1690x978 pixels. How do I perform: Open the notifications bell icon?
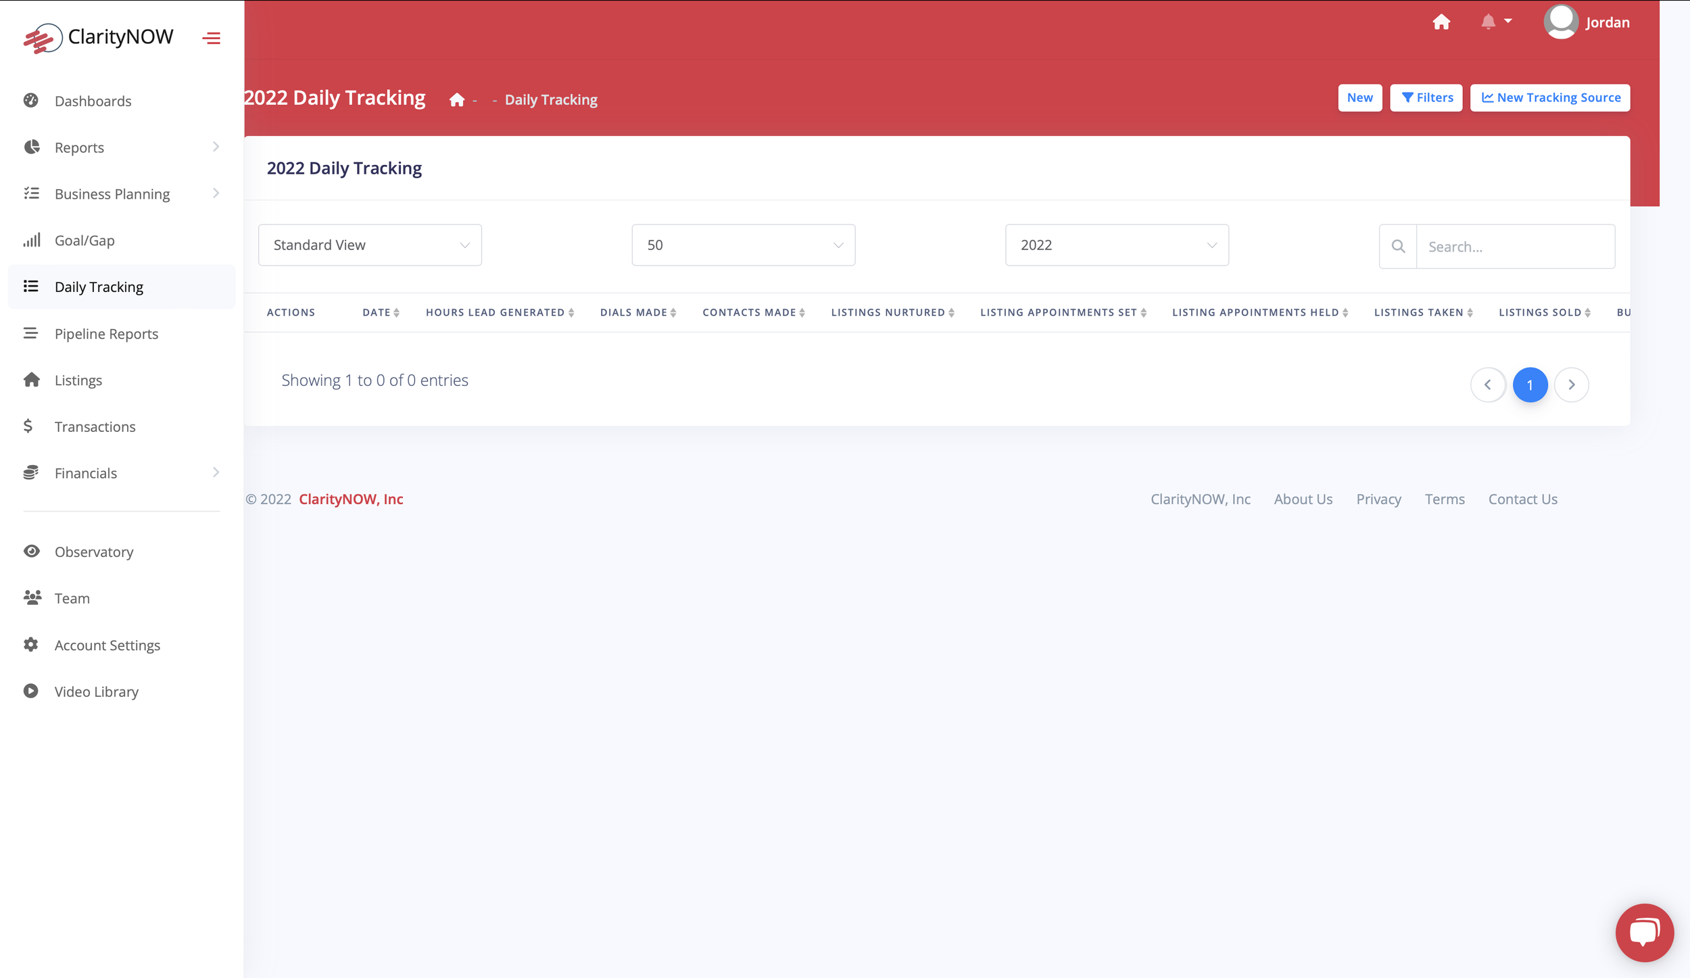coord(1488,22)
